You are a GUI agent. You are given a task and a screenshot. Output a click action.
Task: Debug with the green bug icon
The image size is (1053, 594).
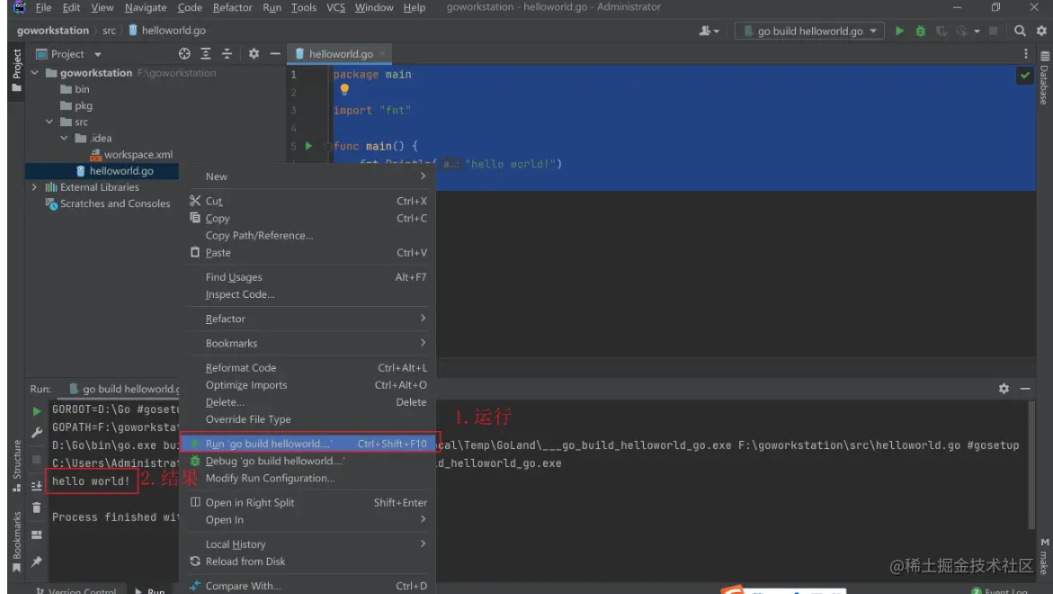pos(920,31)
